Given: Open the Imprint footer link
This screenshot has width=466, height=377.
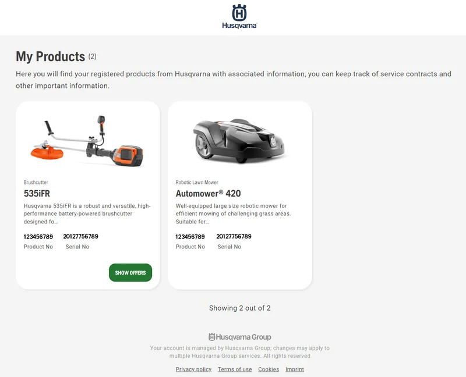Looking at the screenshot, I should [295, 369].
